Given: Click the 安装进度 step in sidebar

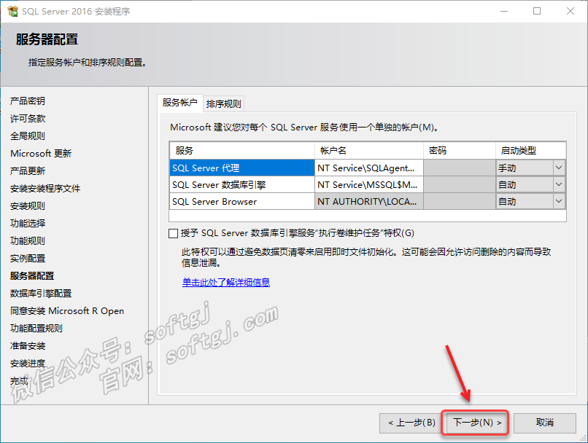Looking at the screenshot, I should tap(28, 364).
